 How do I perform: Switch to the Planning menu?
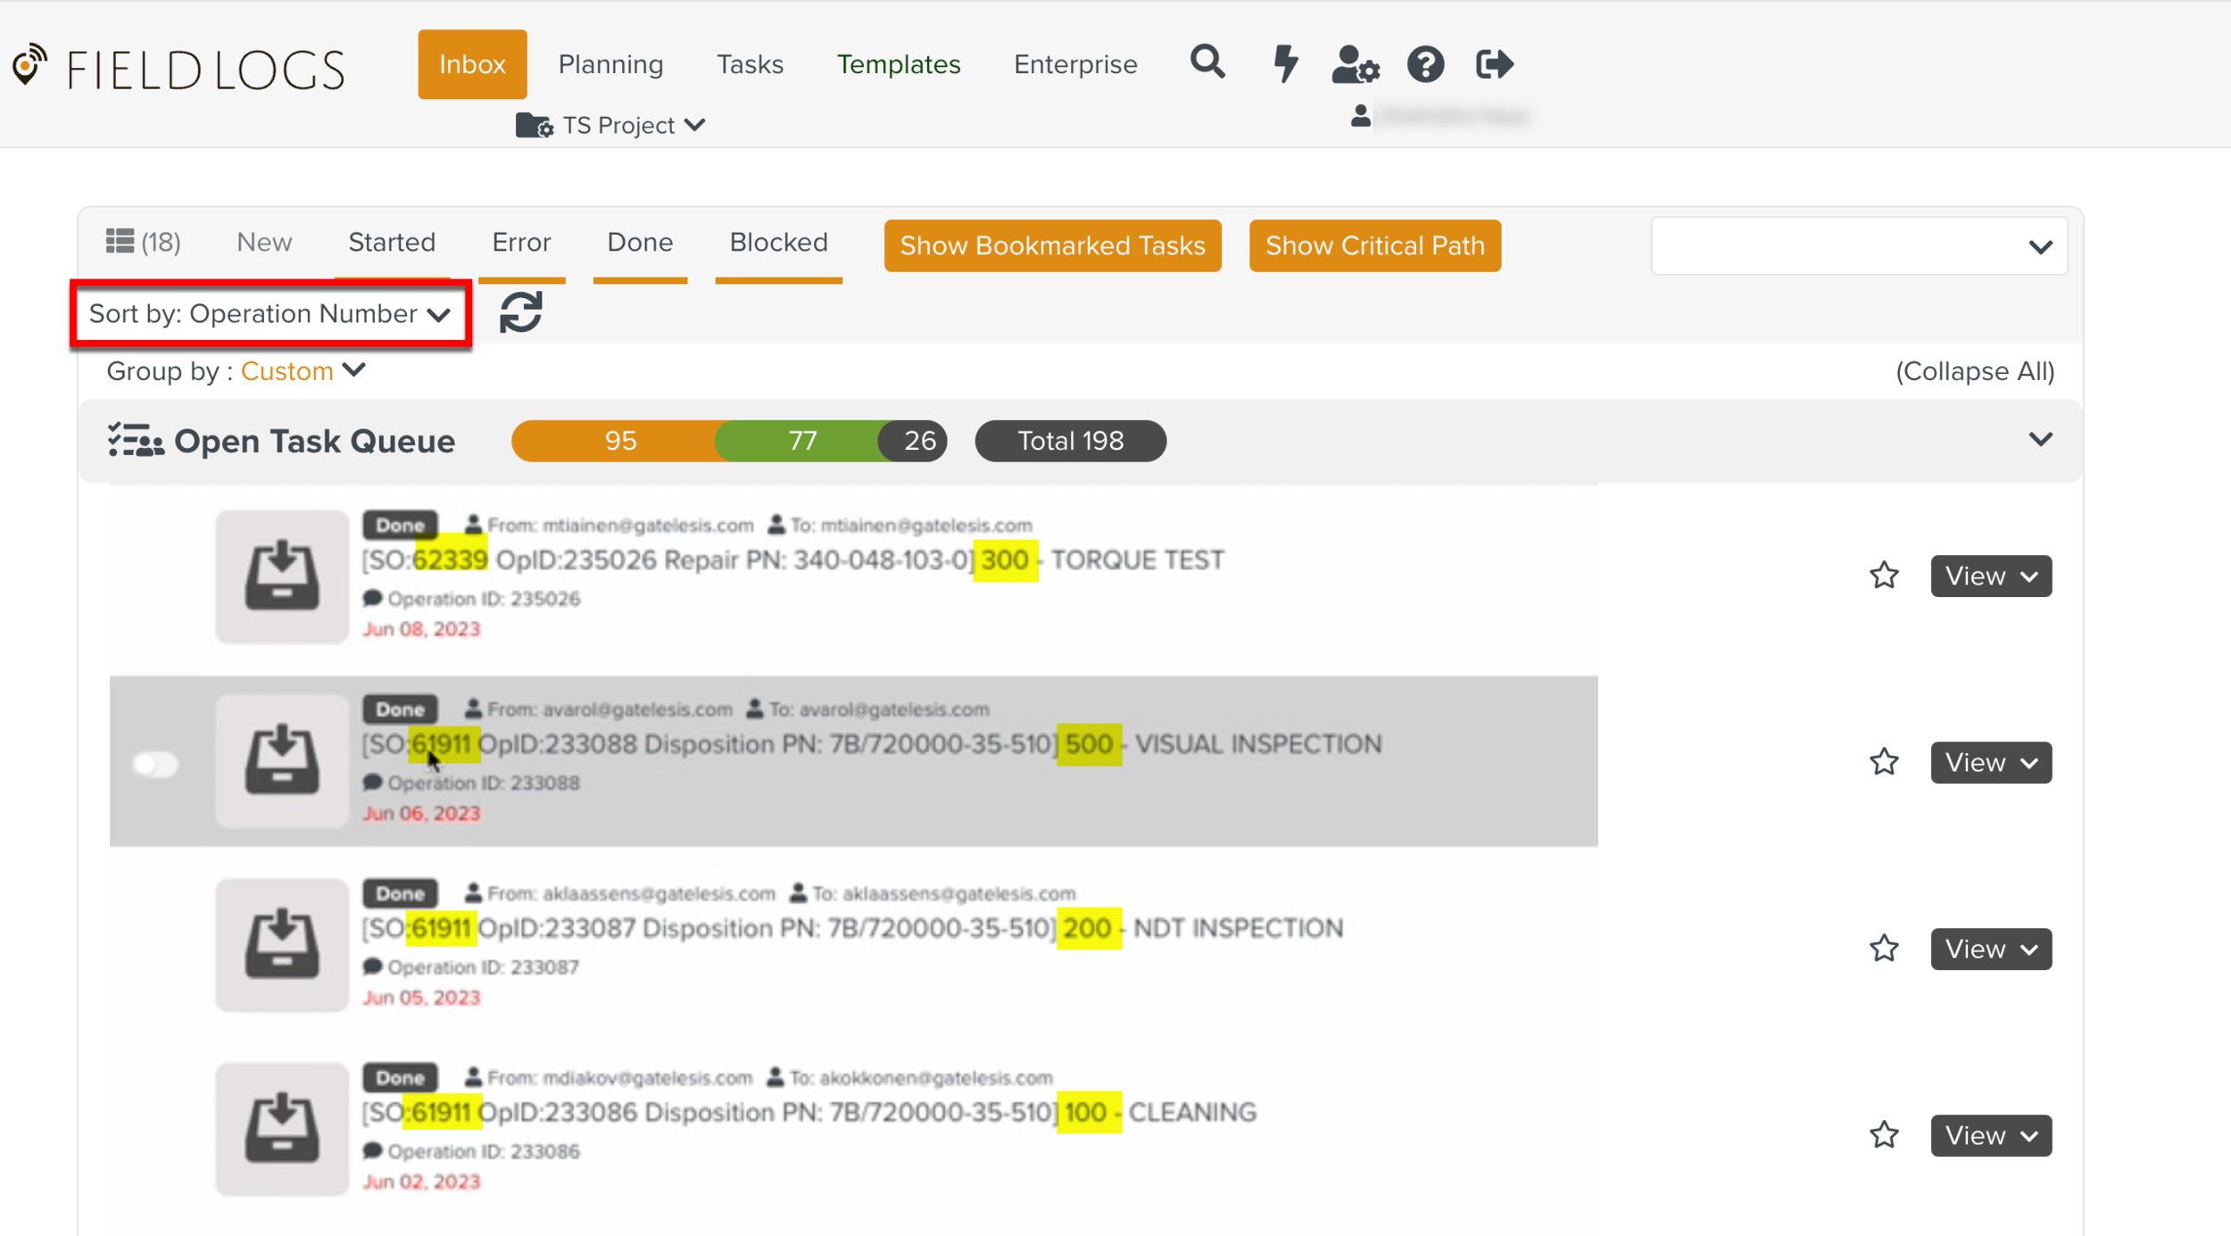[x=610, y=64]
